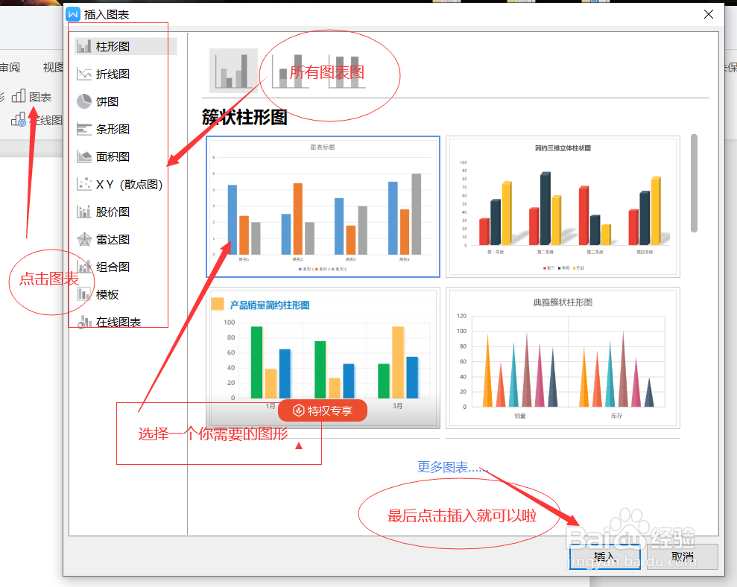Select the 典雅簇状柱形图 thumbnail
The image size is (737, 587).
click(563, 358)
